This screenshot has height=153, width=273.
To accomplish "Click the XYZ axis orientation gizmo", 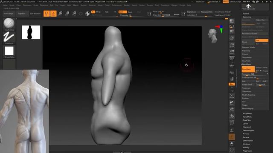I will 219,29.
